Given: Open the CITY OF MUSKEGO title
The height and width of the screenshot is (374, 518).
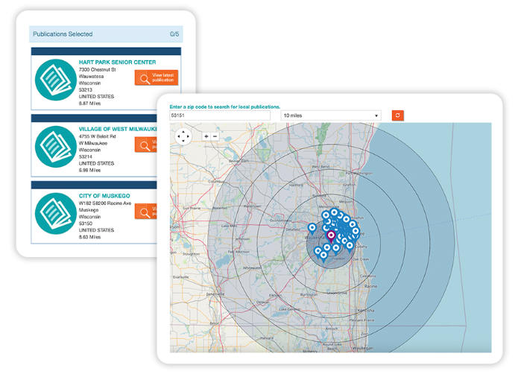Looking at the screenshot, I should click(104, 196).
